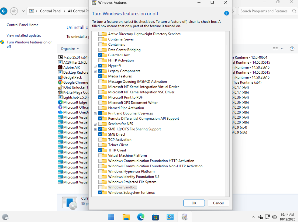
Task: Click the back arrow in Control Panel
Action: pos(4,11)
